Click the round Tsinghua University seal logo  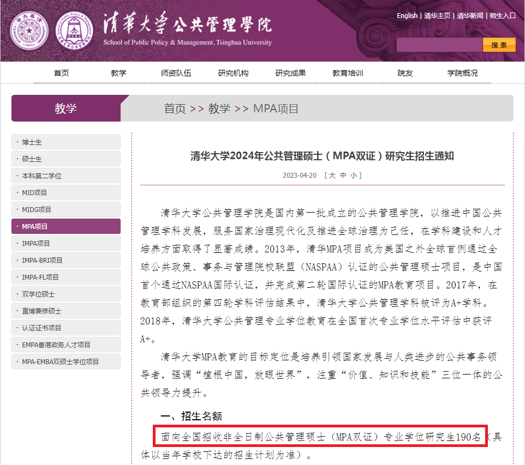[29, 31]
